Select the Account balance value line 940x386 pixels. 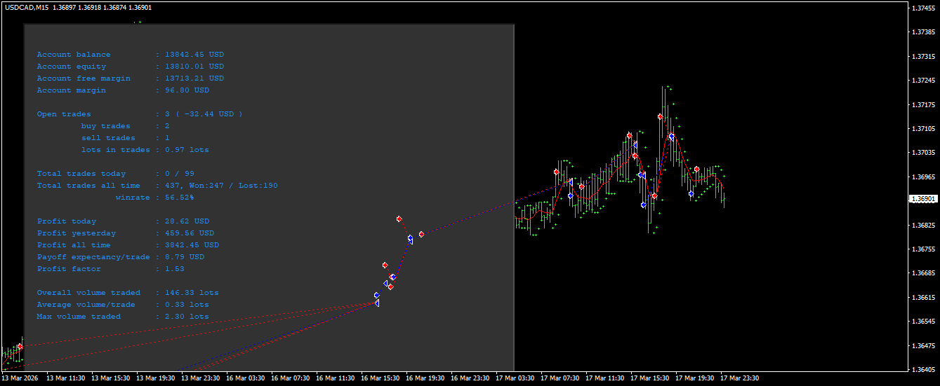point(190,55)
